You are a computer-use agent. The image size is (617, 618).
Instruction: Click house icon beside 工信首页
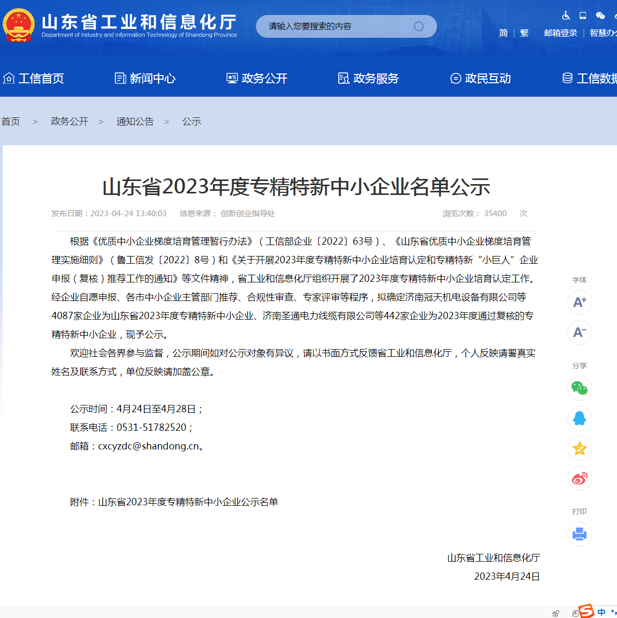point(9,79)
